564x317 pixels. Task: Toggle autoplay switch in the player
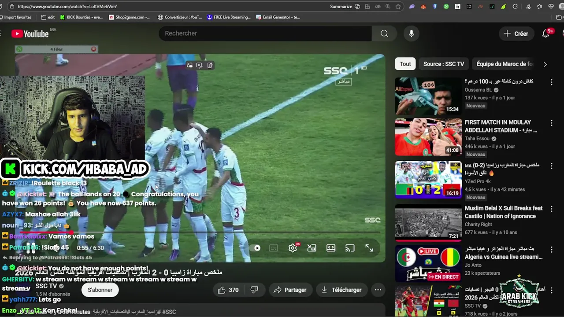[254, 248]
